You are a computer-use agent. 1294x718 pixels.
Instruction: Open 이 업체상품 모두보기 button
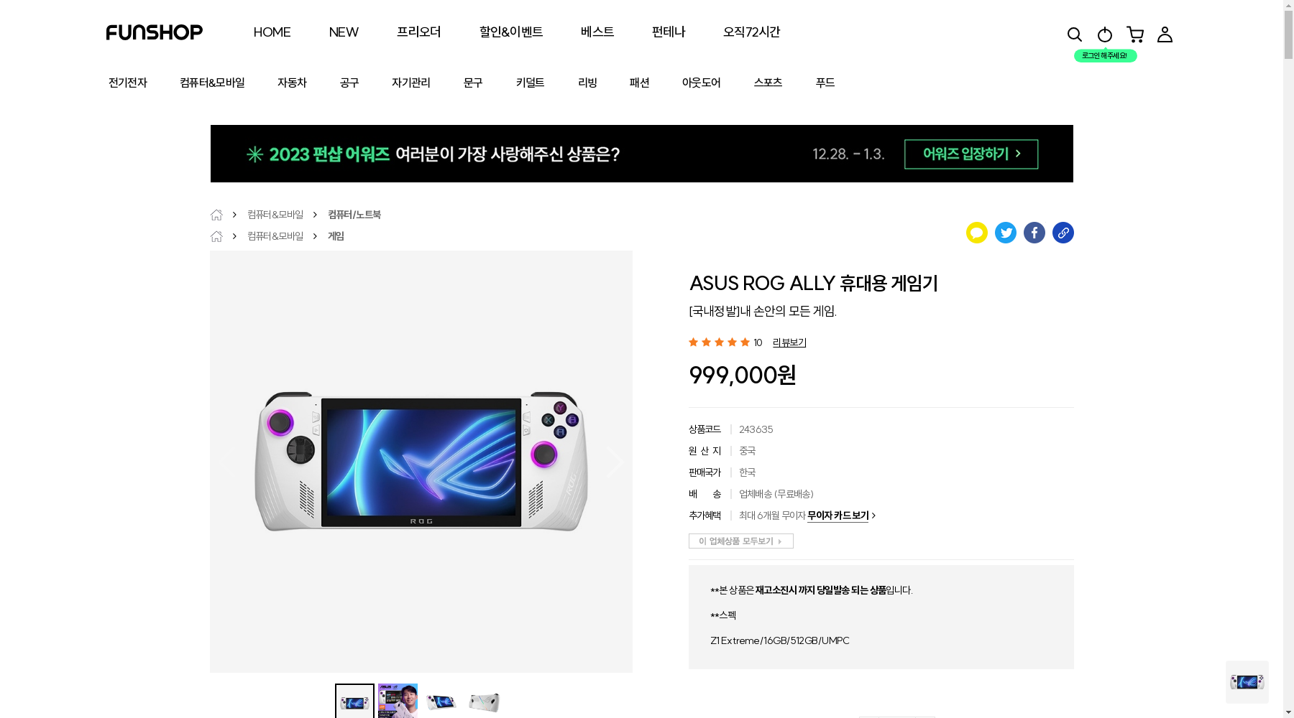click(x=740, y=541)
